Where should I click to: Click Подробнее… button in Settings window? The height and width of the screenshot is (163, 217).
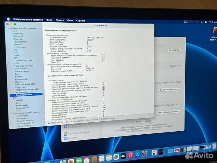175,50
